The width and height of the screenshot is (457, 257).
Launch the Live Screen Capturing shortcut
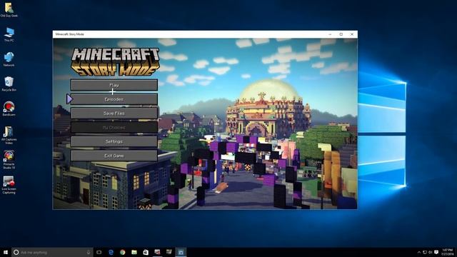9,185
